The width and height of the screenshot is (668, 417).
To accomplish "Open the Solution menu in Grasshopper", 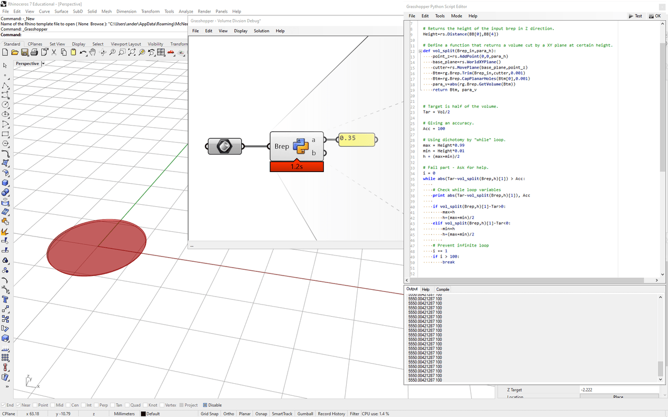I will click(261, 31).
